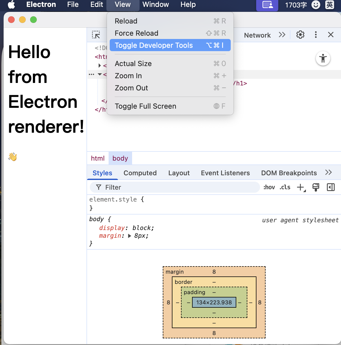Viewport: 341px width, 345px height.
Task: Close the DevTools panel
Action: (x=330, y=35)
